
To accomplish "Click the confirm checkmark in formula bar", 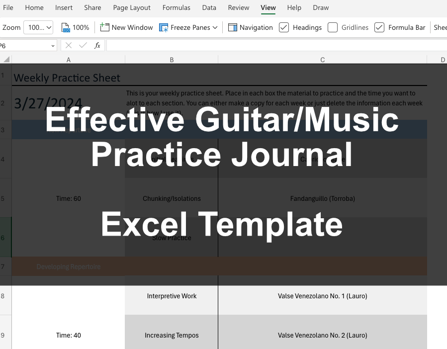I will click(x=83, y=45).
